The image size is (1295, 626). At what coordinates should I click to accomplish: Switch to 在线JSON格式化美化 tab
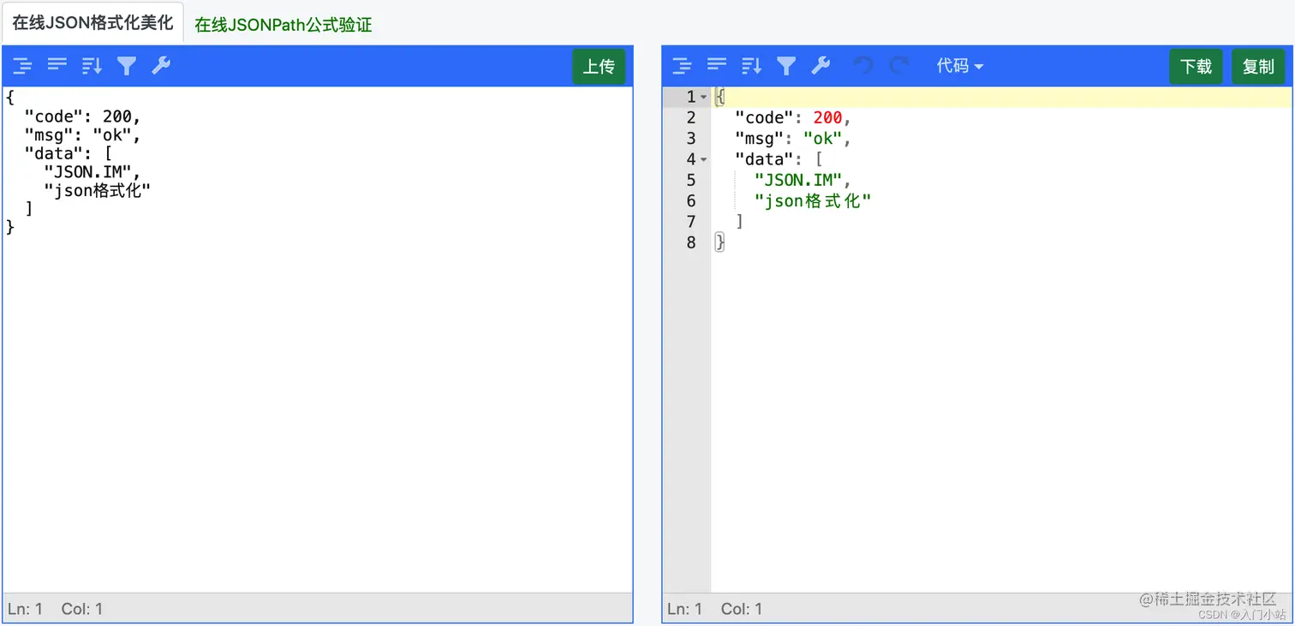(x=92, y=23)
